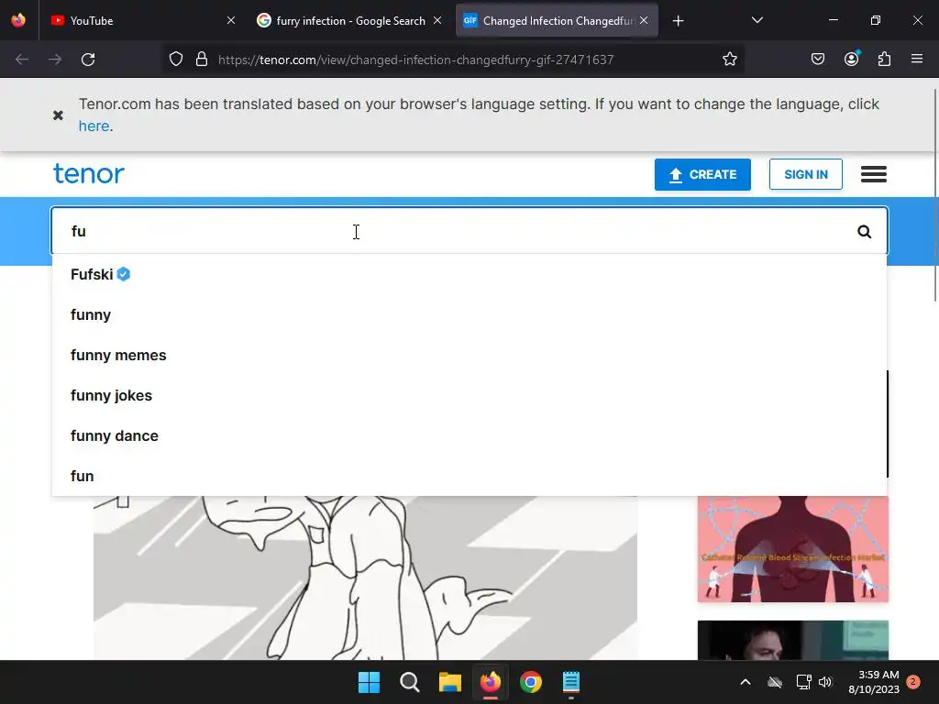Go to tenor home via logo

point(89,173)
